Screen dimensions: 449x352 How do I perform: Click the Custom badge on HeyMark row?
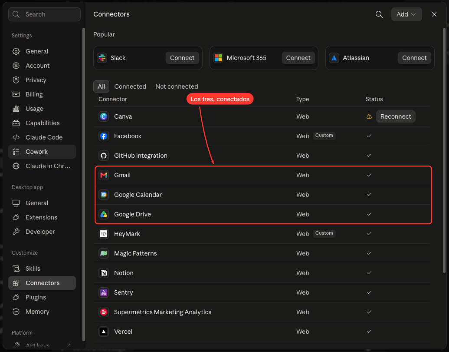[324, 233]
